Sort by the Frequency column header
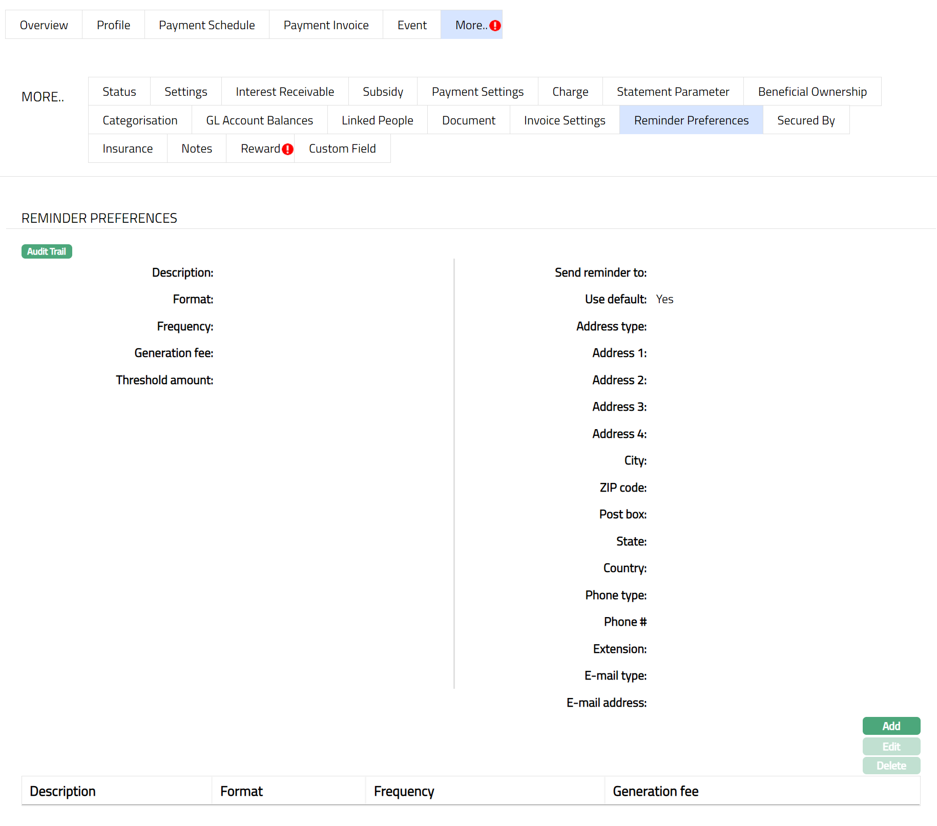Screen dimensions: 937x826 click(404, 791)
